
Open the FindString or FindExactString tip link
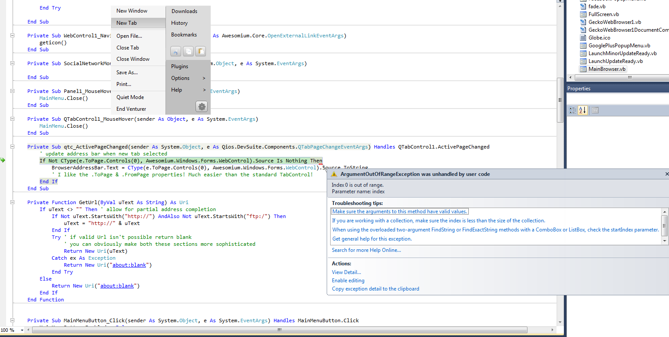pyautogui.click(x=495, y=230)
